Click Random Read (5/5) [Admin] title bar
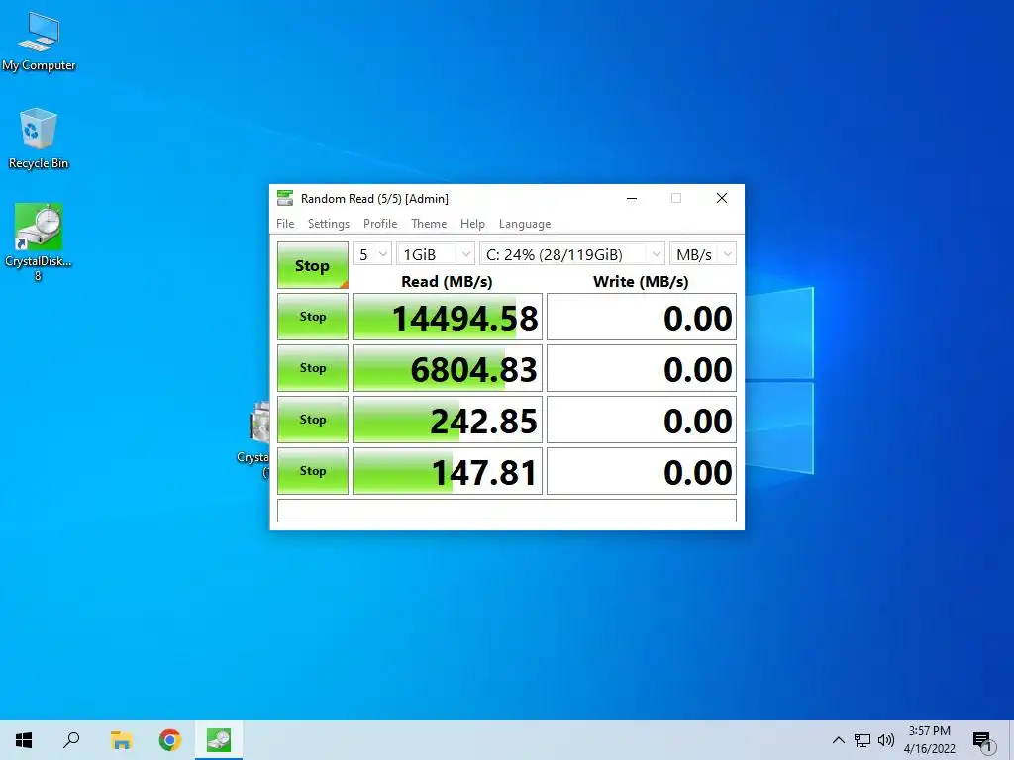1014x760 pixels. 374,198
